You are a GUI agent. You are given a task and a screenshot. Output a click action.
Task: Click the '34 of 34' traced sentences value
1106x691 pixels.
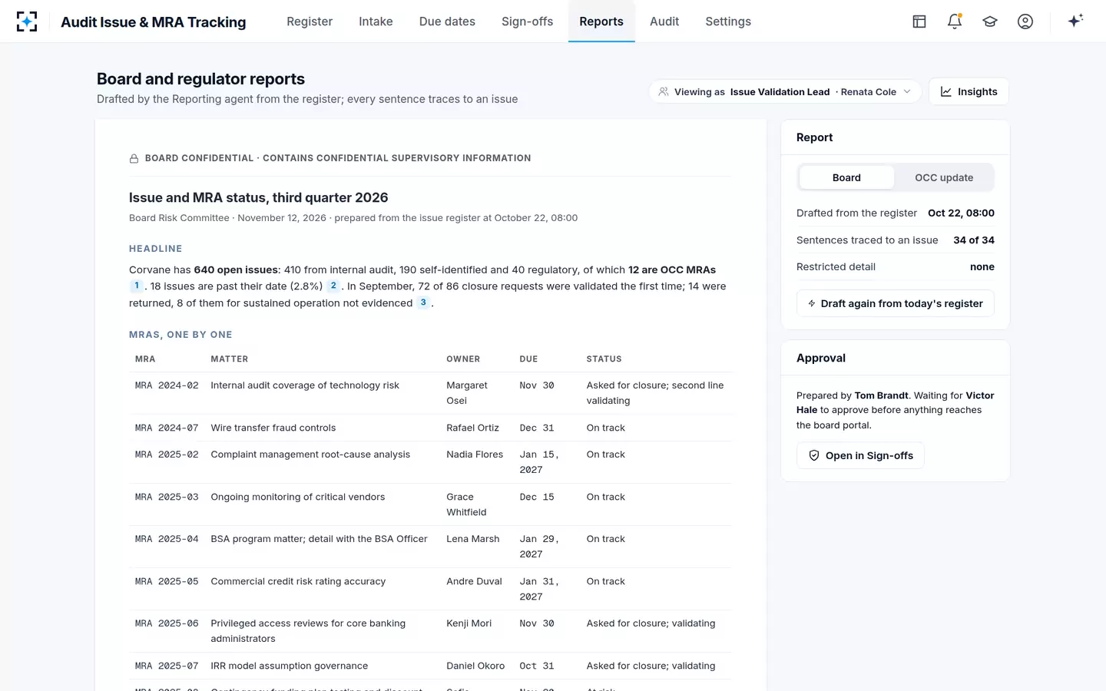pyautogui.click(x=974, y=240)
